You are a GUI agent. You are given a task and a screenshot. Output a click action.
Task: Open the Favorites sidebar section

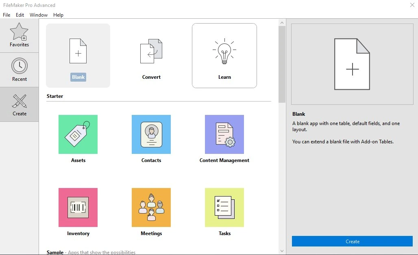click(19, 35)
